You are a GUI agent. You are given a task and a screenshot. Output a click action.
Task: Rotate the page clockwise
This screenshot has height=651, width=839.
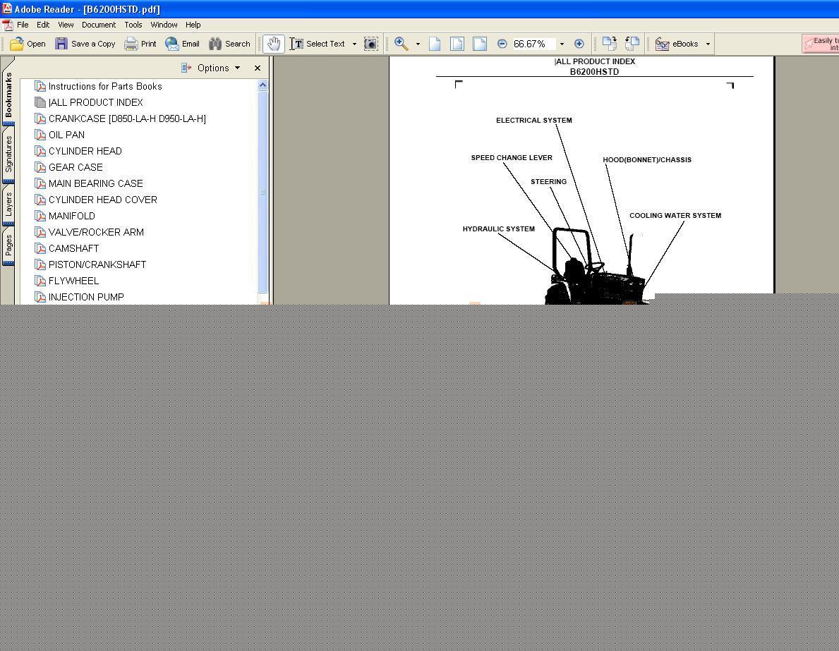coord(609,44)
